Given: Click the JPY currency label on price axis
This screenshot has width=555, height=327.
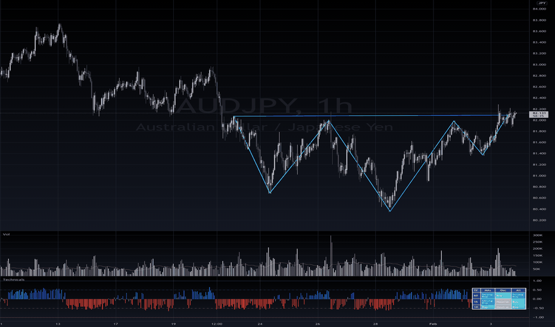Looking at the screenshot, I should (541, 3).
